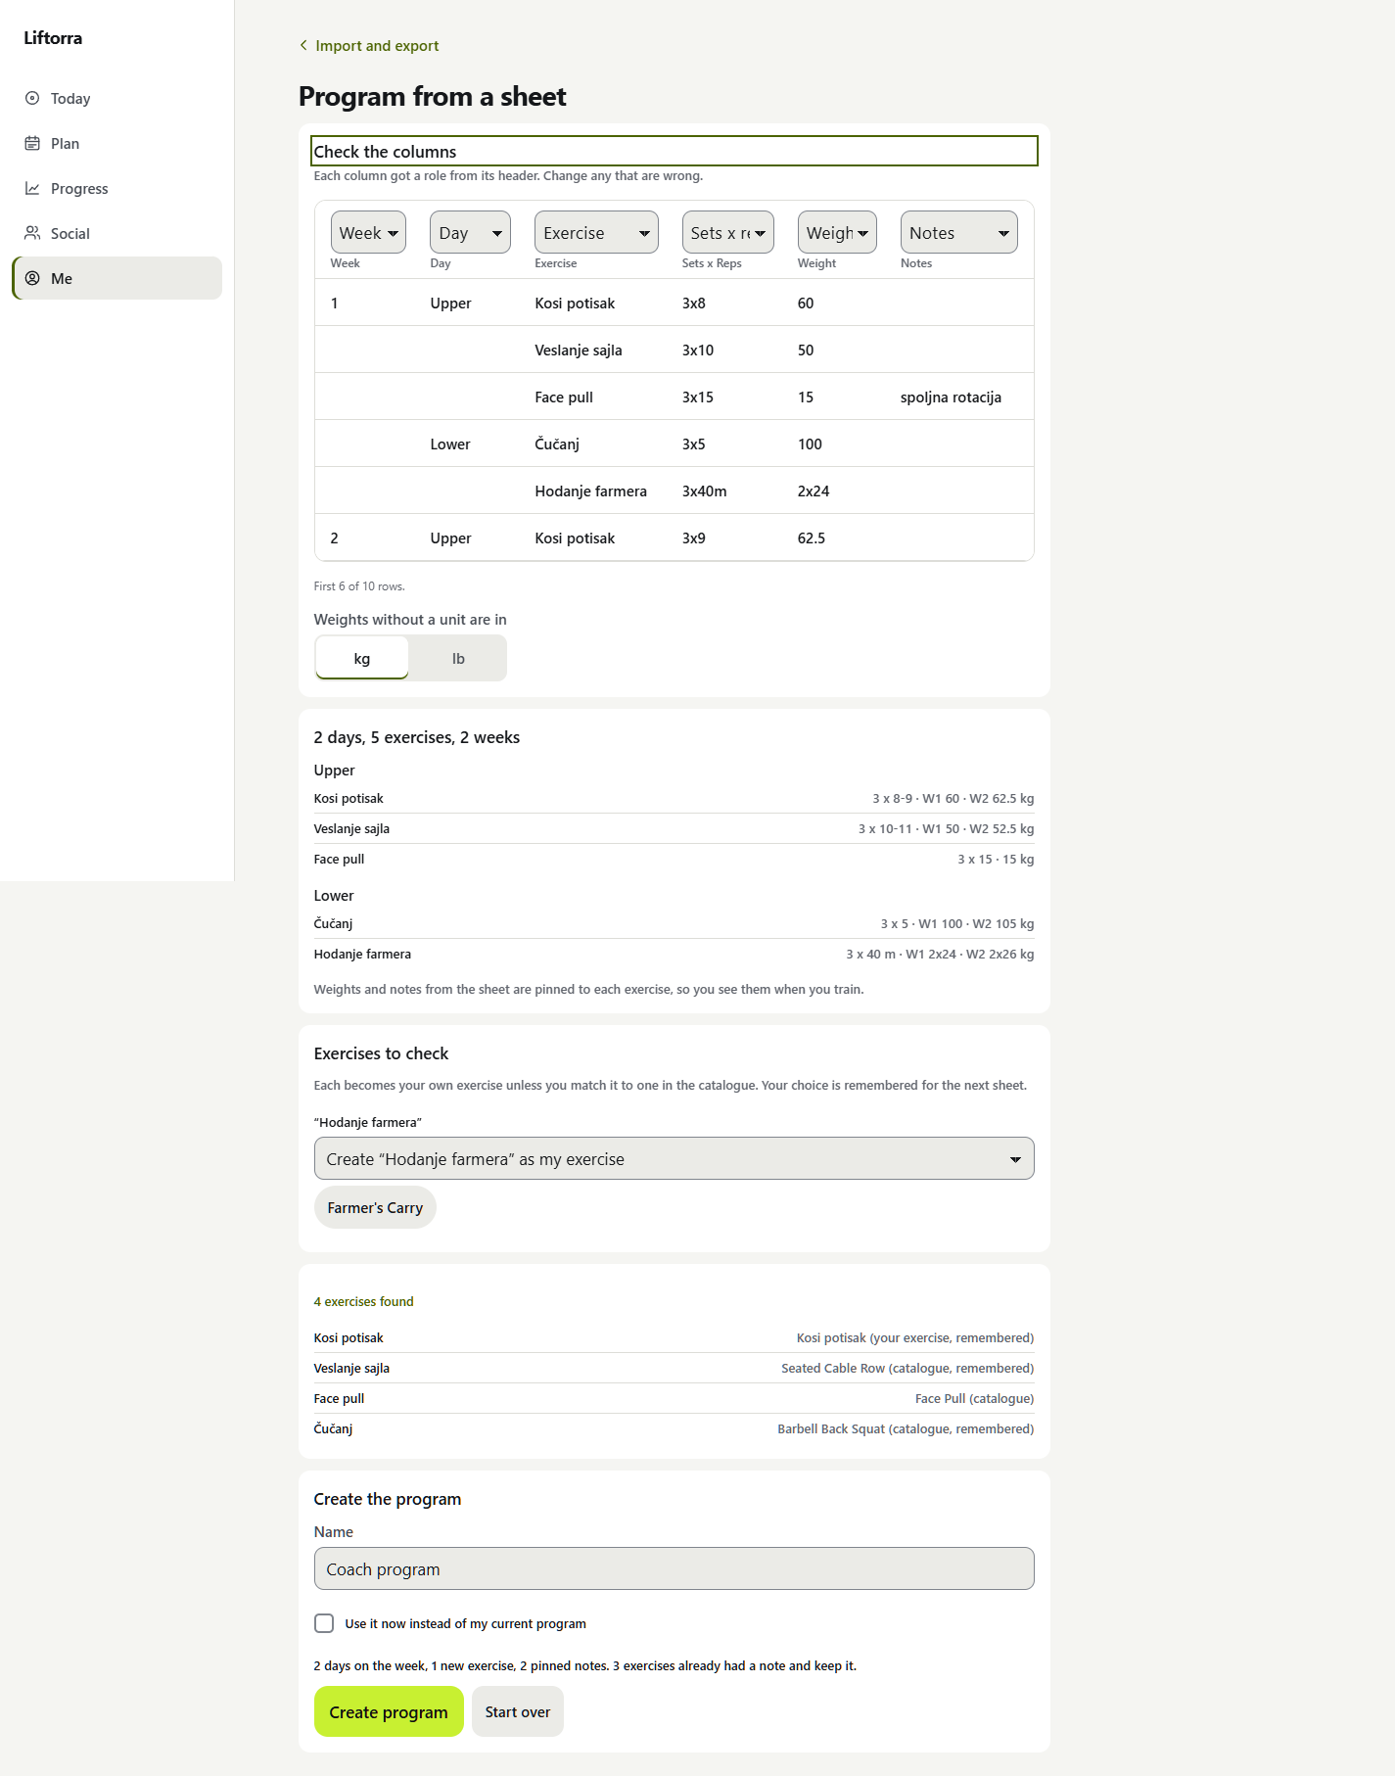Viewport: 1395px width, 1776px height.
Task: Click the 'Veslanje sajla' cell in the table
Action: pyautogui.click(x=579, y=350)
